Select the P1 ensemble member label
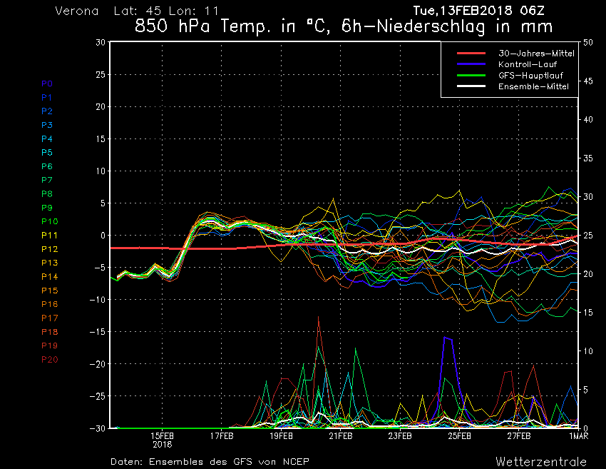 coord(47,98)
